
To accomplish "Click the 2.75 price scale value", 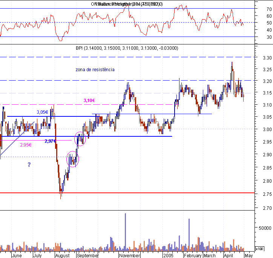I will (267, 194).
